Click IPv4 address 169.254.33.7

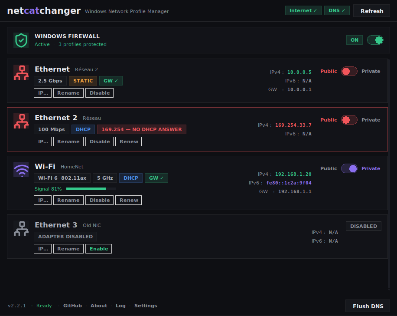pyautogui.click(x=293, y=125)
